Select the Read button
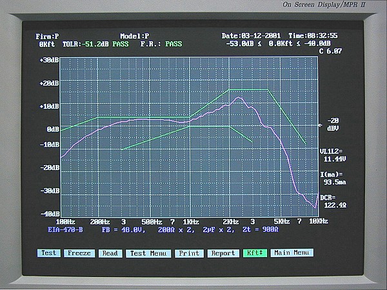Viewport: 387px width, 290px height. click(110, 253)
